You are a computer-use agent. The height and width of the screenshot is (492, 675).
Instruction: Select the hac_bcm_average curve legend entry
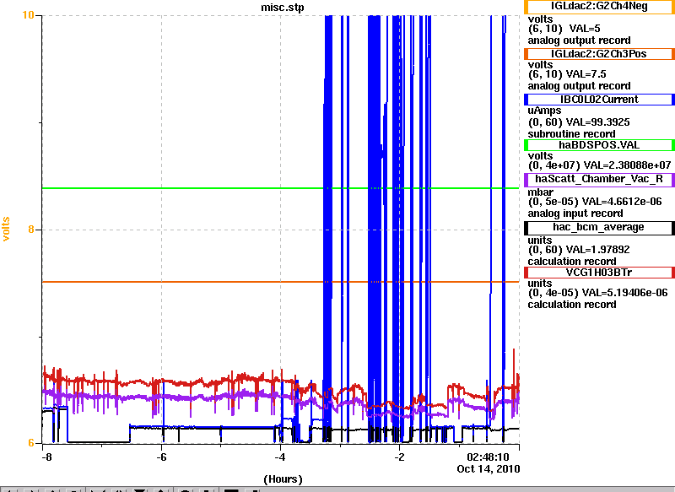(x=599, y=228)
